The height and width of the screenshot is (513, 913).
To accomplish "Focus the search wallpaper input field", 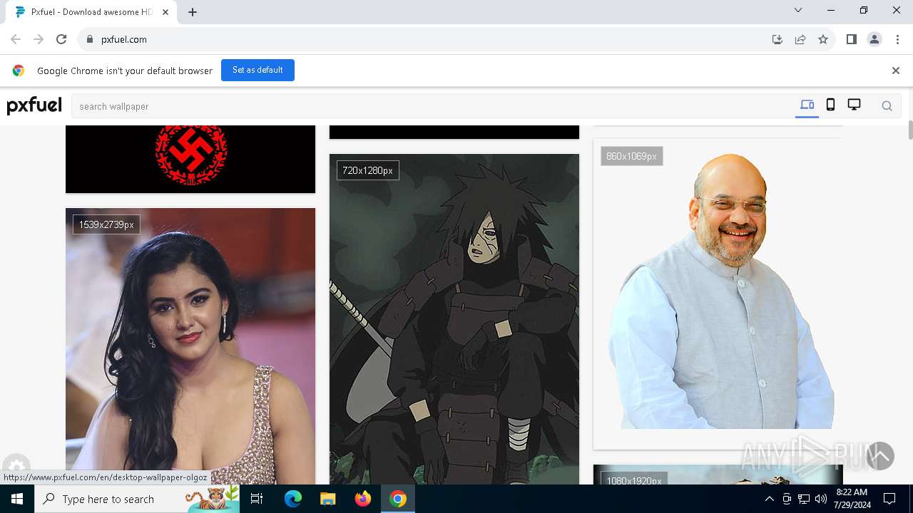I will 434,106.
